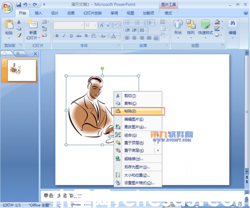Open the font name dropdown
This screenshot has width=250, height=208.
pyautogui.click(x=82, y=26)
